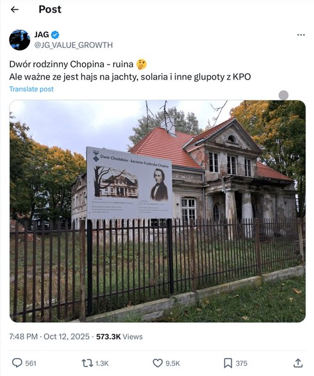Open the attached photo of the manor
This screenshot has height=376, width=314.
[x=158, y=211]
